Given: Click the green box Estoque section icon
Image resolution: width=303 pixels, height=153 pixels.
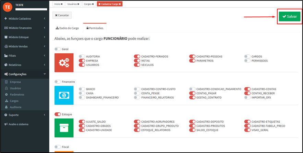Looking at the screenshot, I should [64, 128].
